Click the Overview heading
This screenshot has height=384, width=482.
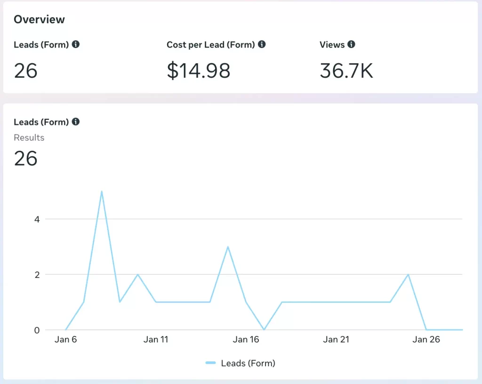click(x=39, y=20)
